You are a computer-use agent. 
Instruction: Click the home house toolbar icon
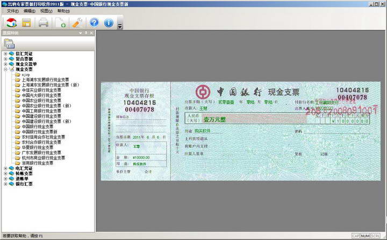11,23
